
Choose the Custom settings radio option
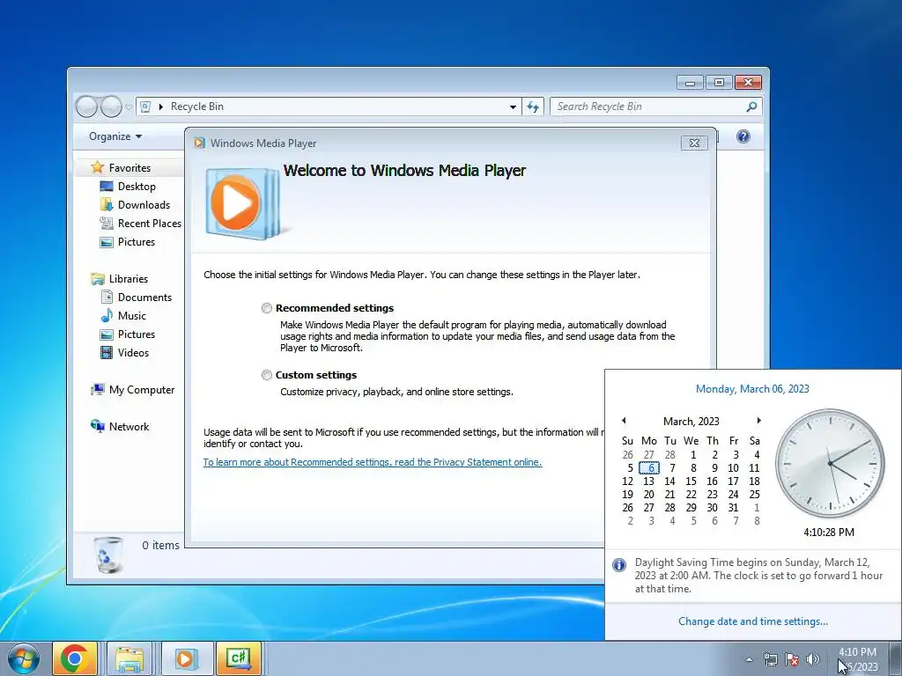click(266, 375)
